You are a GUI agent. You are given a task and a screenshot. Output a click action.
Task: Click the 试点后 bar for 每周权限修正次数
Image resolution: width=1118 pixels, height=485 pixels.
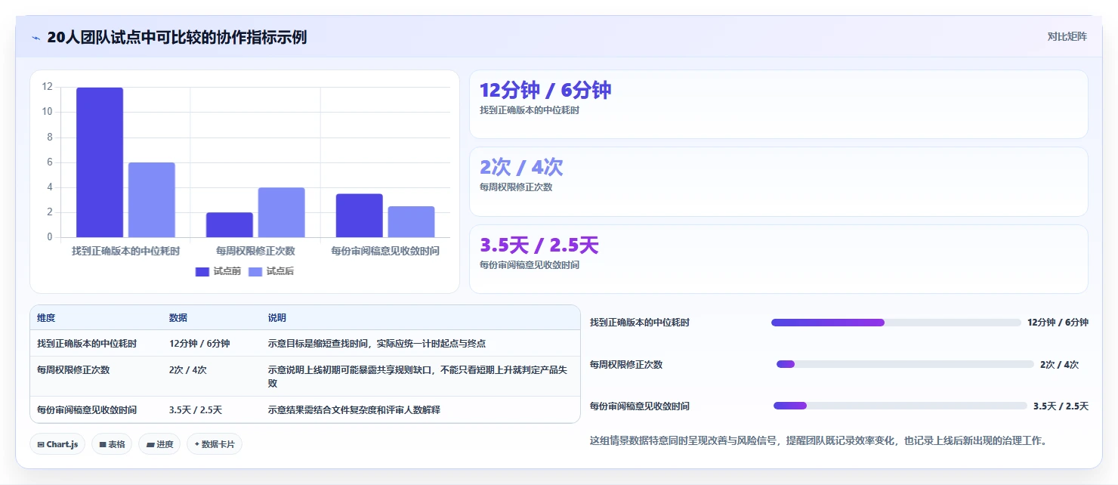[x=282, y=212]
